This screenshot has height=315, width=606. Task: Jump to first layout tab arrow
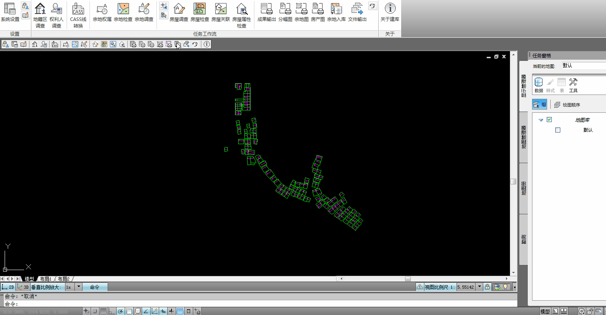coord(2,279)
